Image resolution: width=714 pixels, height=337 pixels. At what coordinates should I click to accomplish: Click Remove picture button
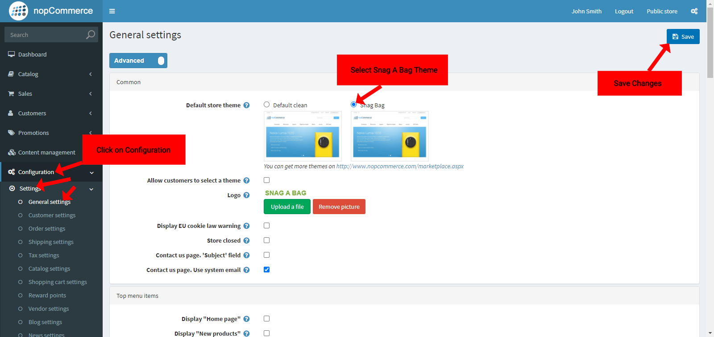click(x=339, y=207)
